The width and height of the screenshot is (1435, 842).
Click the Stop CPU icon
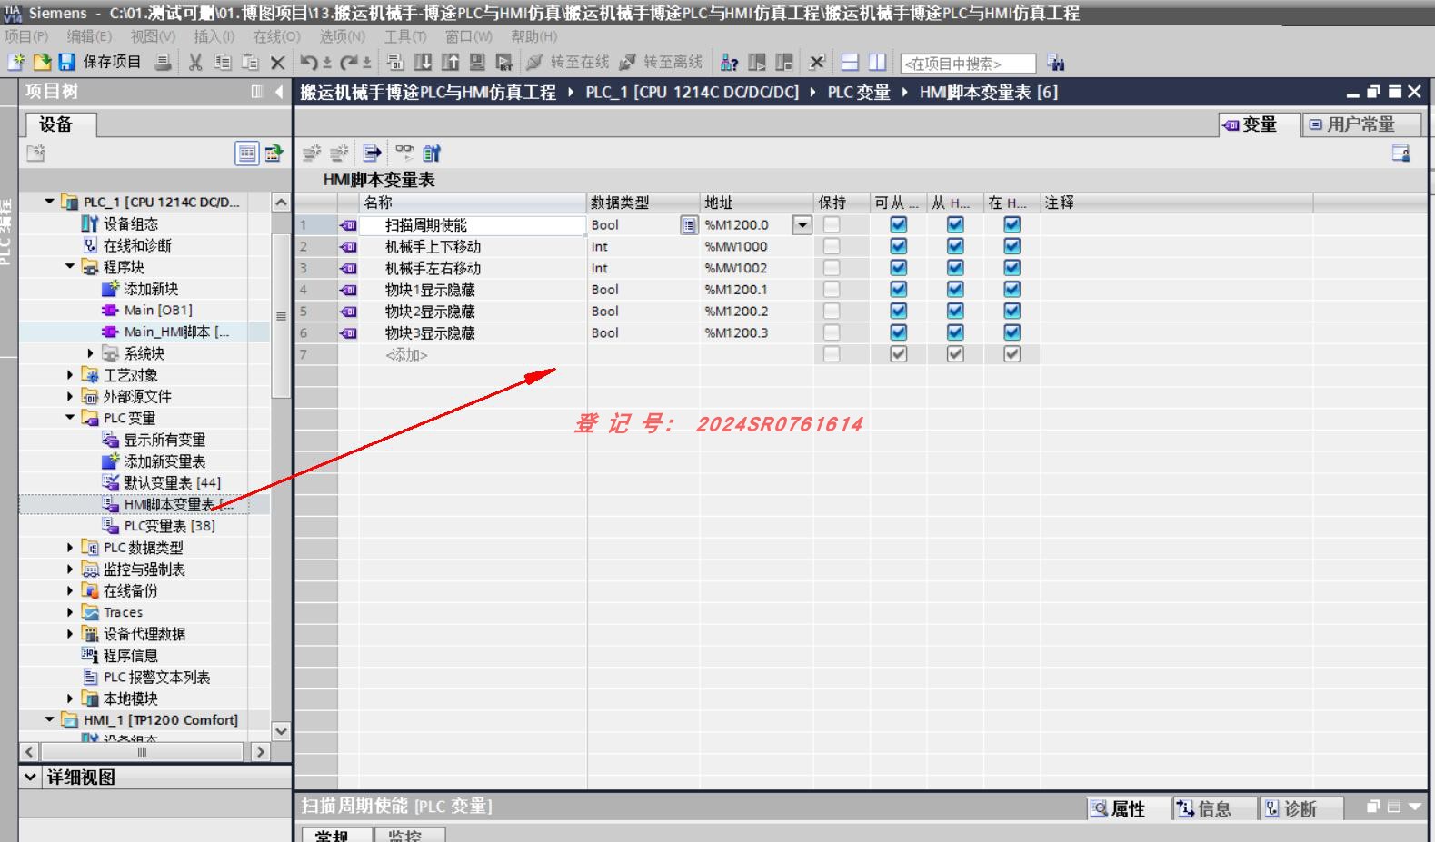(784, 63)
